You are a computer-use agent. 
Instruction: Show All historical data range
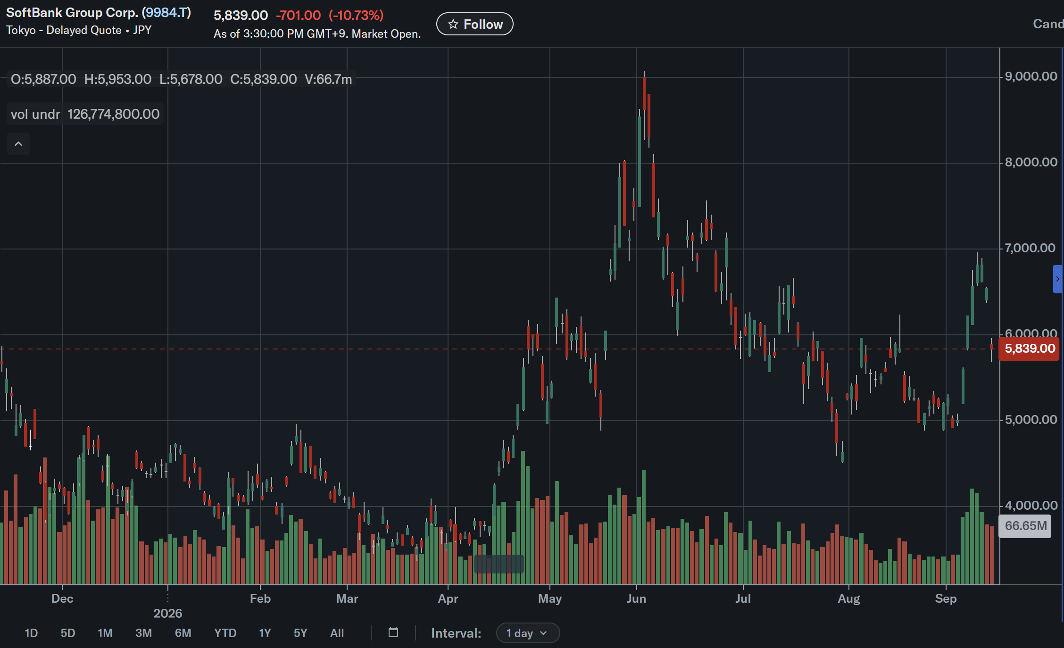[x=337, y=633]
